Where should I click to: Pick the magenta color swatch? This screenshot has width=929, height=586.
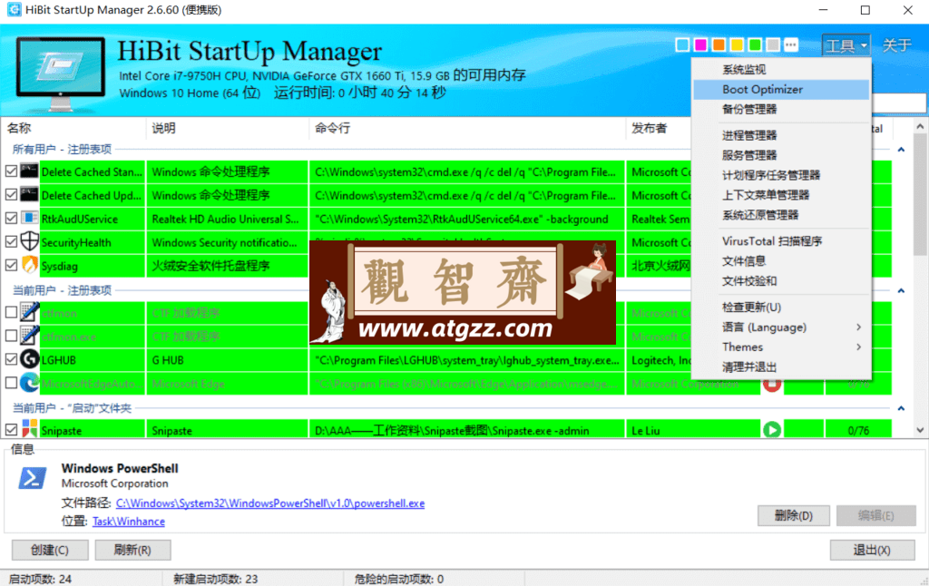click(x=700, y=45)
